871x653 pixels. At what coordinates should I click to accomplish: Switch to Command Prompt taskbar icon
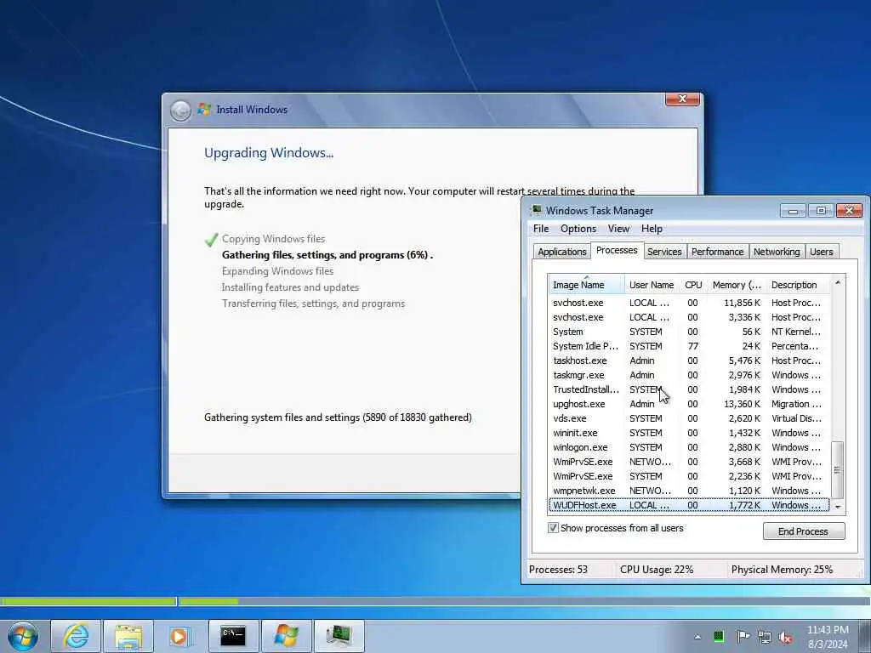point(233,636)
